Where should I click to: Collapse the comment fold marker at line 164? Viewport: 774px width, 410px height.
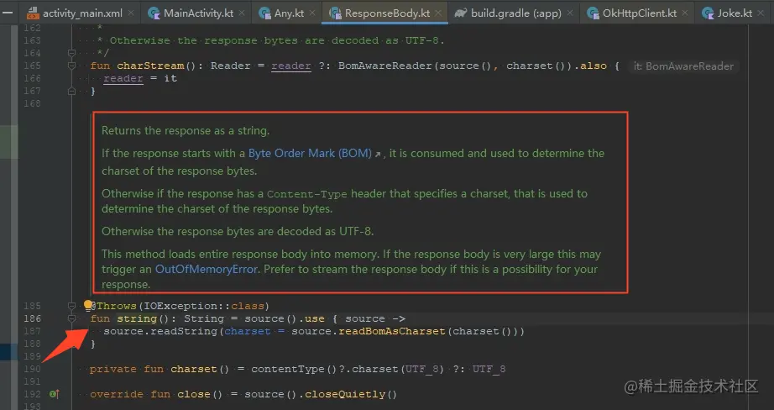pos(71,53)
